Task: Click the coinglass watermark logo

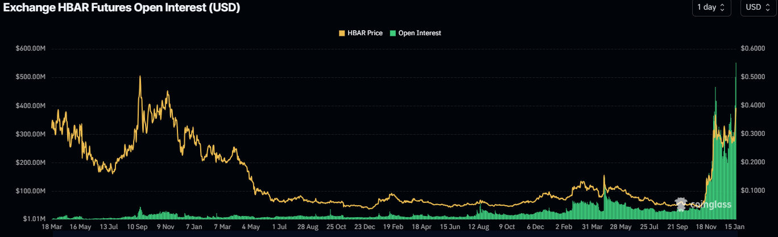Action: point(703,205)
